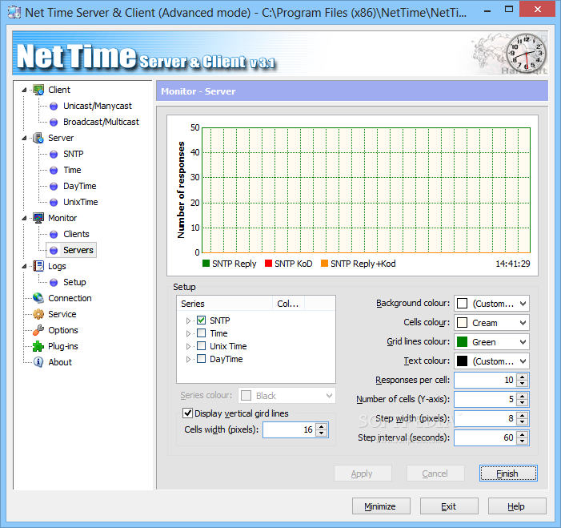This screenshot has width=561, height=528.
Task: Click the blue bullet beside Unicast/Manycast
Action: (x=54, y=106)
